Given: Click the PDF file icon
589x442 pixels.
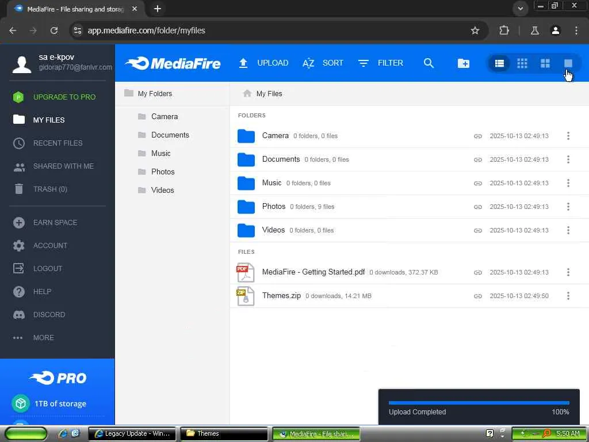Looking at the screenshot, I should point(245,272).
